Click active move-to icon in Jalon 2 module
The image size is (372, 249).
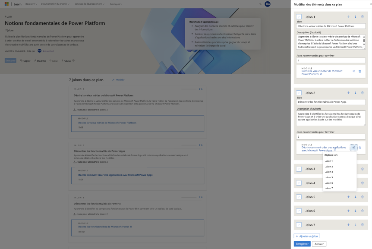tap(353, 148)
